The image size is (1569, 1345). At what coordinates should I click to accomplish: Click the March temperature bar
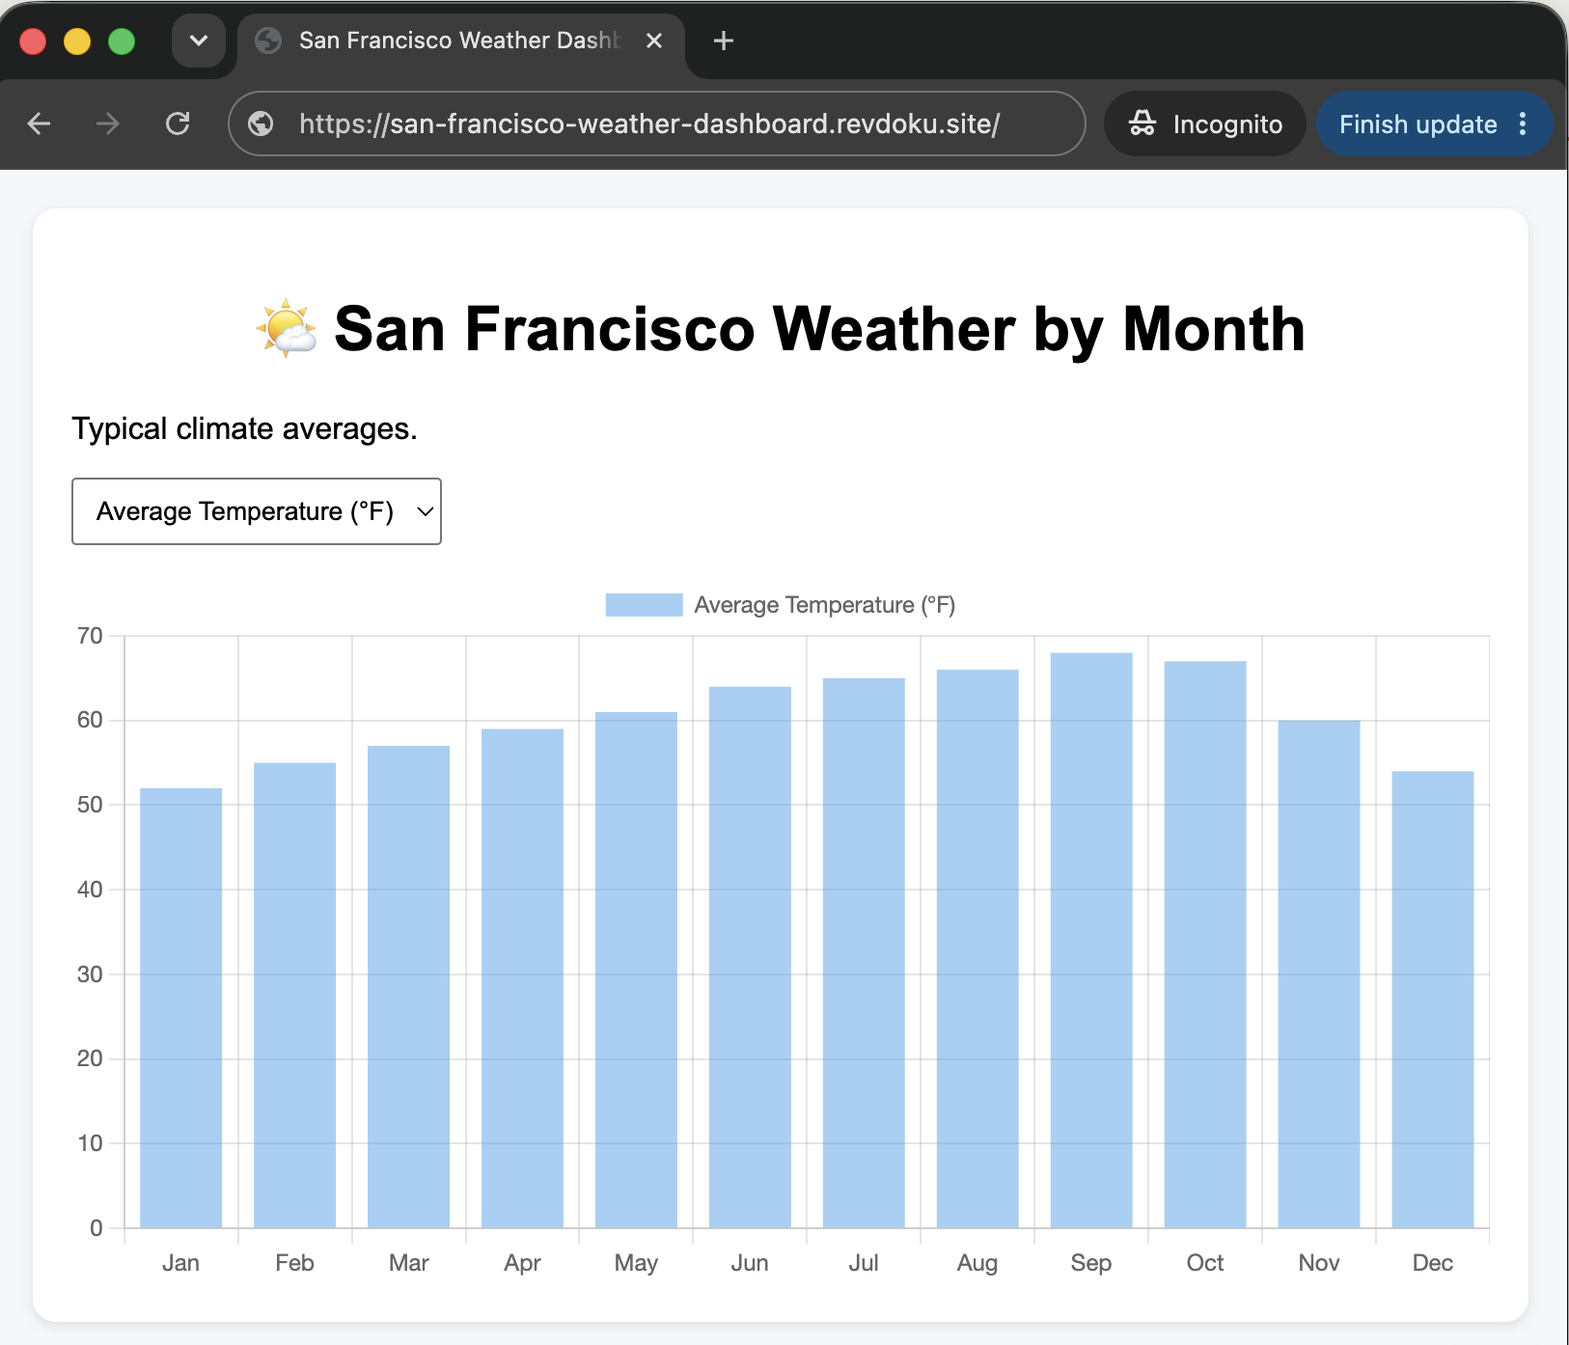(x=409, y=987)
